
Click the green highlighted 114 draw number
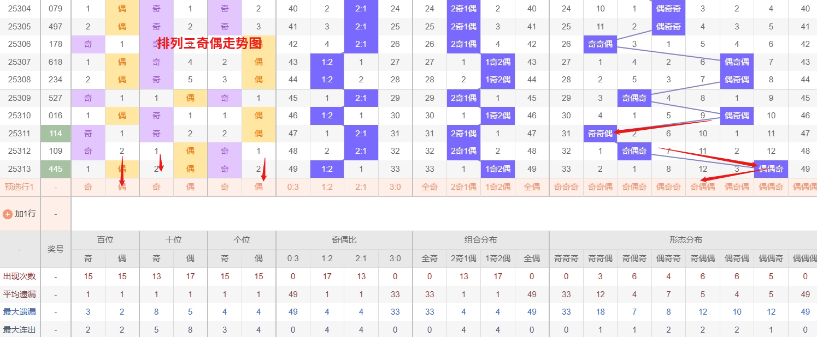click(55, 134)
